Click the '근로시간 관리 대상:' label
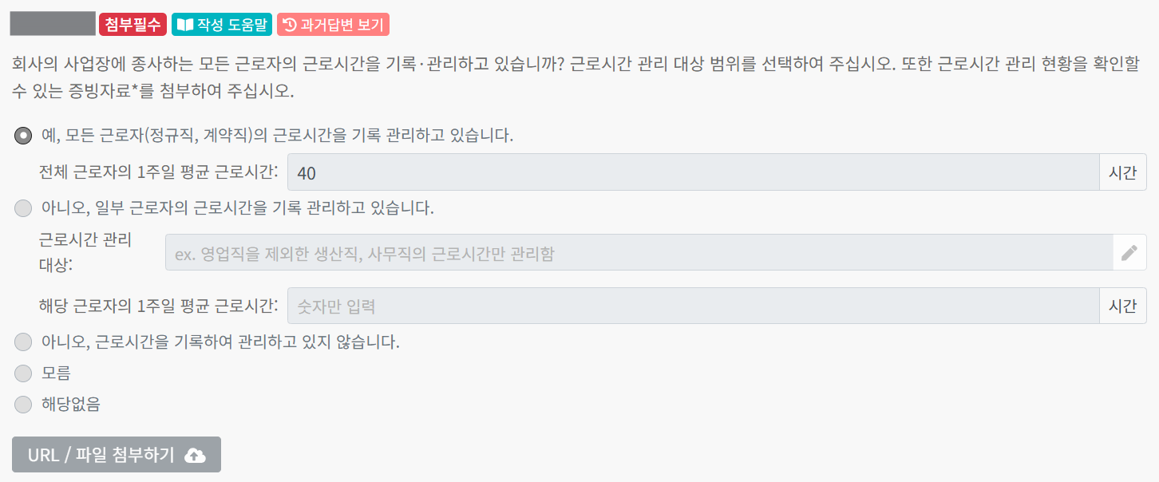Screen dimensions: 1159x482 click(x=85, y=251)
